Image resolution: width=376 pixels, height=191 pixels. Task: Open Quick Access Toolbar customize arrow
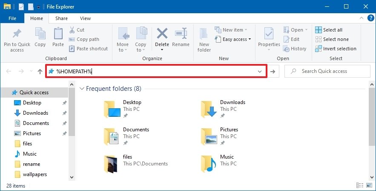click(38, 7)
